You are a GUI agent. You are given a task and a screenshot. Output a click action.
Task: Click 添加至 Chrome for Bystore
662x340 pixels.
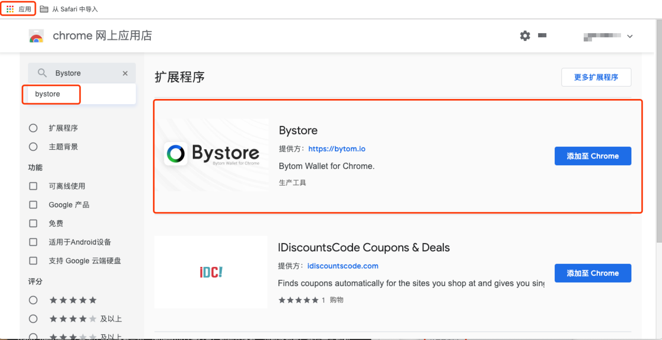593,156
